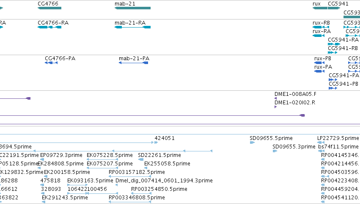The width and height of the screenshot is (360, 204).
Task: Click the CG4766-PA protein label
Action: tap(60, 59)
